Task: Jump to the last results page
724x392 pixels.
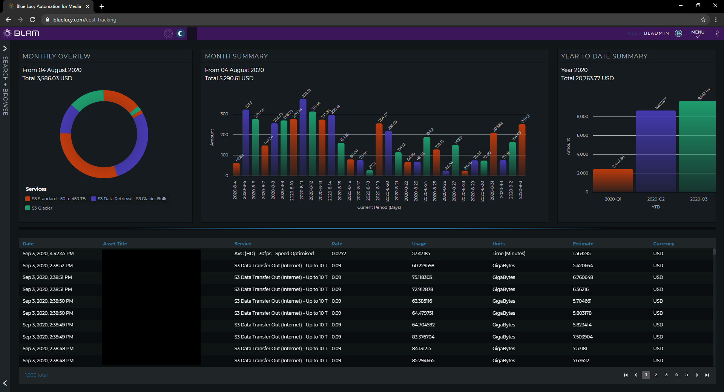Action: (707, 375)
